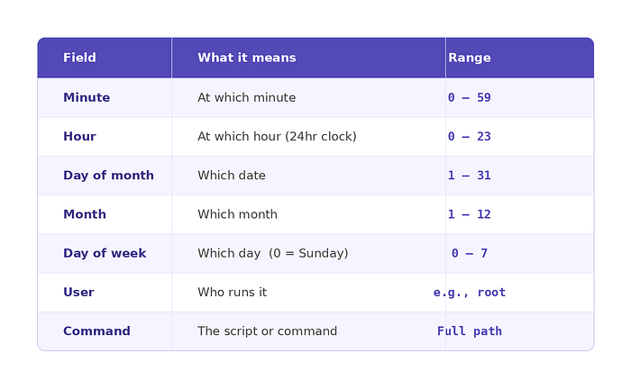
Task: Click the 0 – 23 range value
Action: tap(470, 137)
